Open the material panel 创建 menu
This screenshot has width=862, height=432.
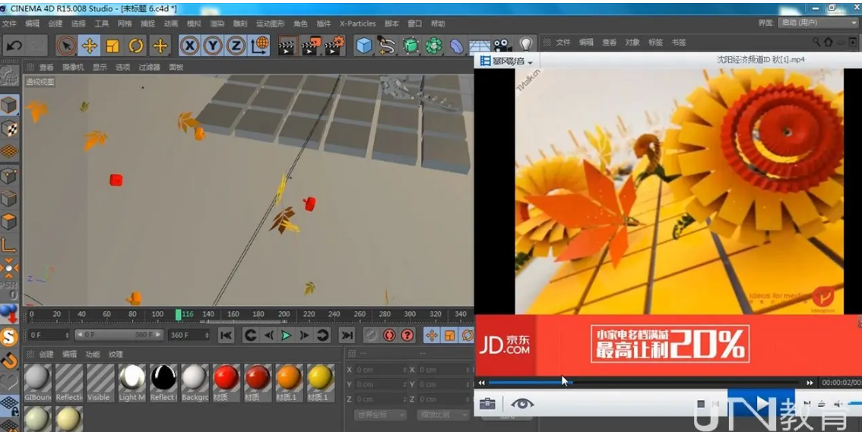(x=46, y=354)
